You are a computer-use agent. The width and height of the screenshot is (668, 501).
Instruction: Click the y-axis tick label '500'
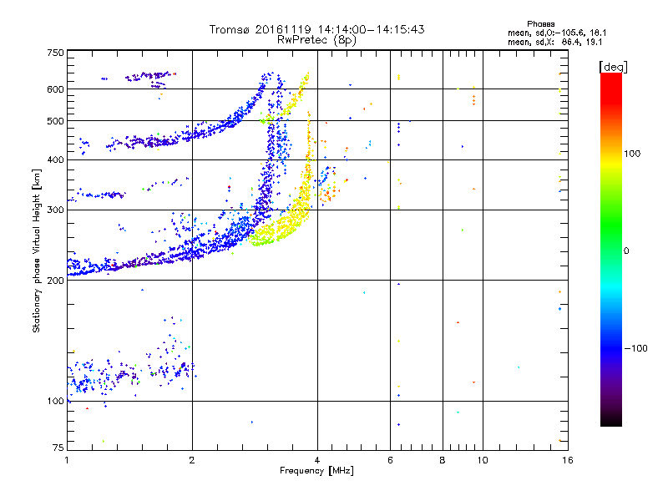pos(55,121)
